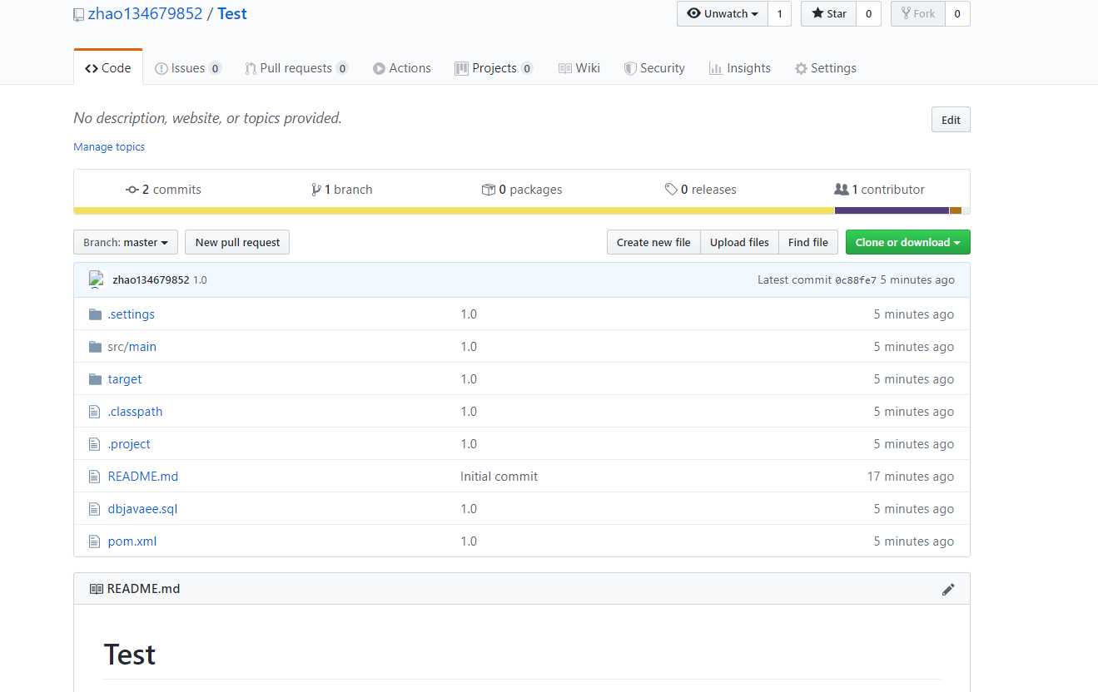Go to the Actions tab
The width and height of the screenshot is (1098, 692).
pos(401,68)
